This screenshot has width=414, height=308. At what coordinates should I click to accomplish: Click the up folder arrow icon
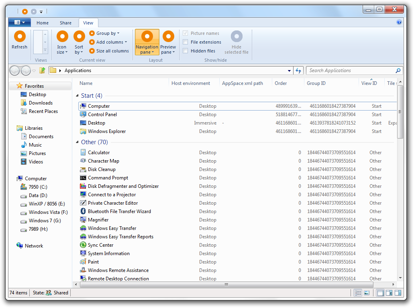[42, 70]
